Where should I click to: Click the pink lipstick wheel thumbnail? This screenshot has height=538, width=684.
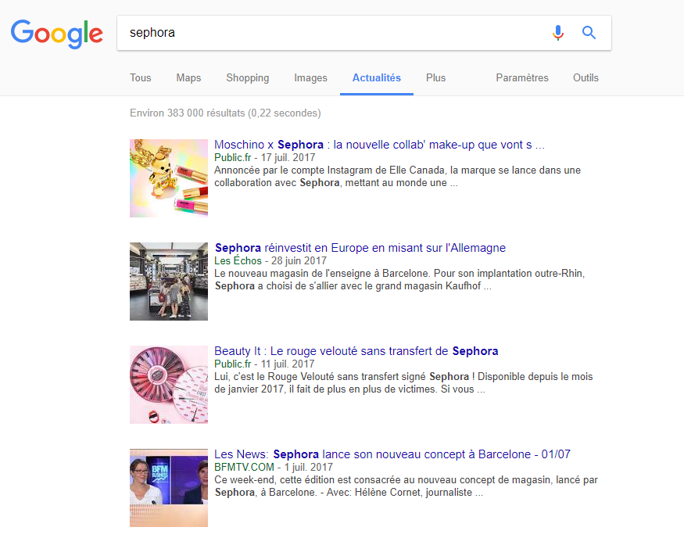[169, 385]
